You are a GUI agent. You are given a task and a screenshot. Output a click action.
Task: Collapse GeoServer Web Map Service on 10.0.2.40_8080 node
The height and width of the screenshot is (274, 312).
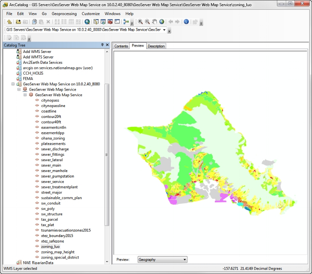pyautogui.click(x=13, y=84)
